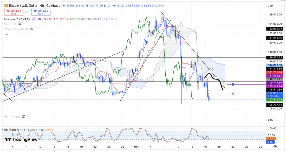286x152 pixels.
Task: Click the blue numbered marker on purple line
Action: click(x=233, y=84)
